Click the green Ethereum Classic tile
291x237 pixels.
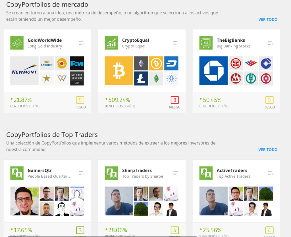click(156, 78)
